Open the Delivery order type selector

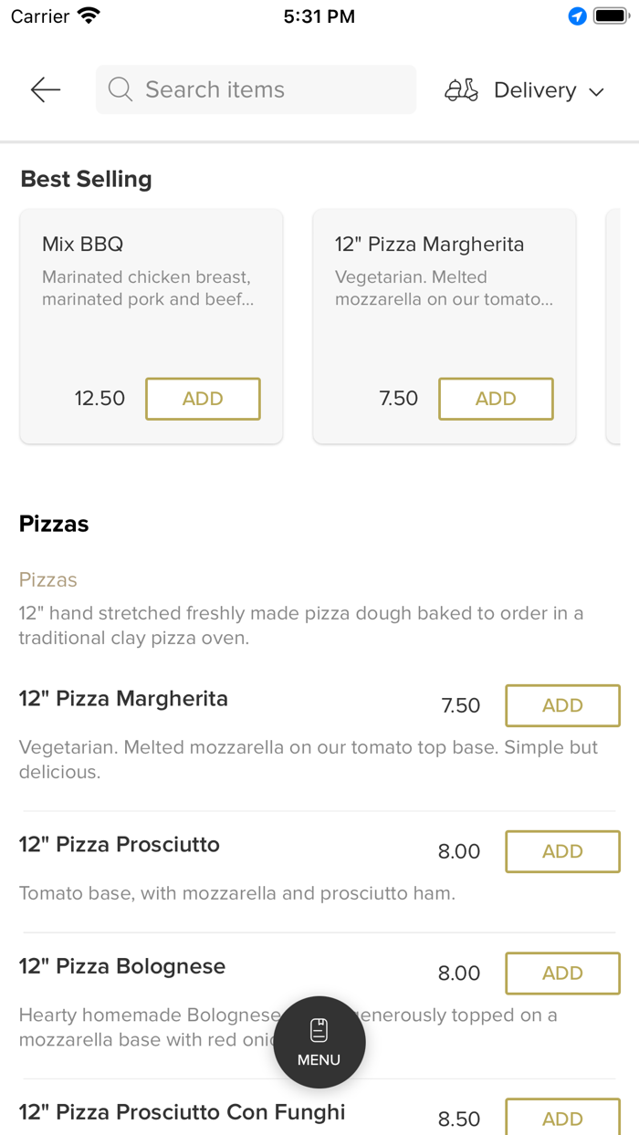point(535,90)
